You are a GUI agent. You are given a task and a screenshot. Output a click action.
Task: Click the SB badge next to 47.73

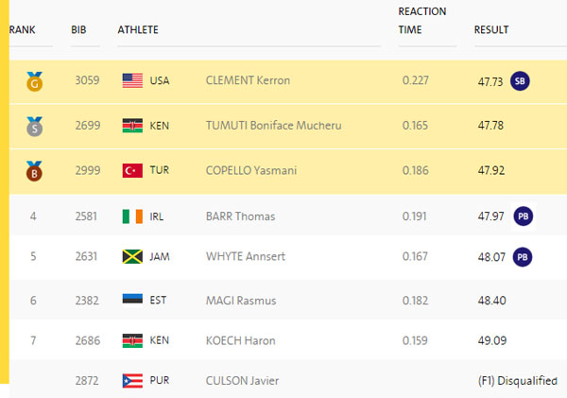tap(520, 81)
